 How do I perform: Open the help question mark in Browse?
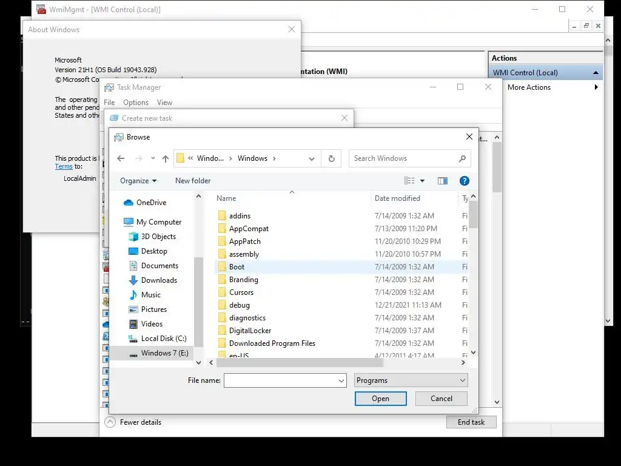pos(464,181)
